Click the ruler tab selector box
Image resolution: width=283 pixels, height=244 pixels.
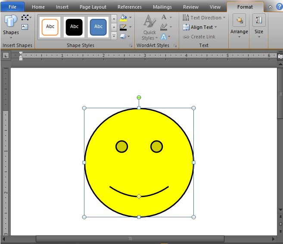(6, 55)
